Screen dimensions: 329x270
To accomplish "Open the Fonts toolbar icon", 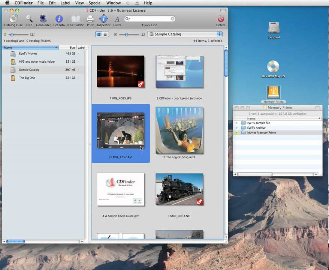I will pos(117,19).
